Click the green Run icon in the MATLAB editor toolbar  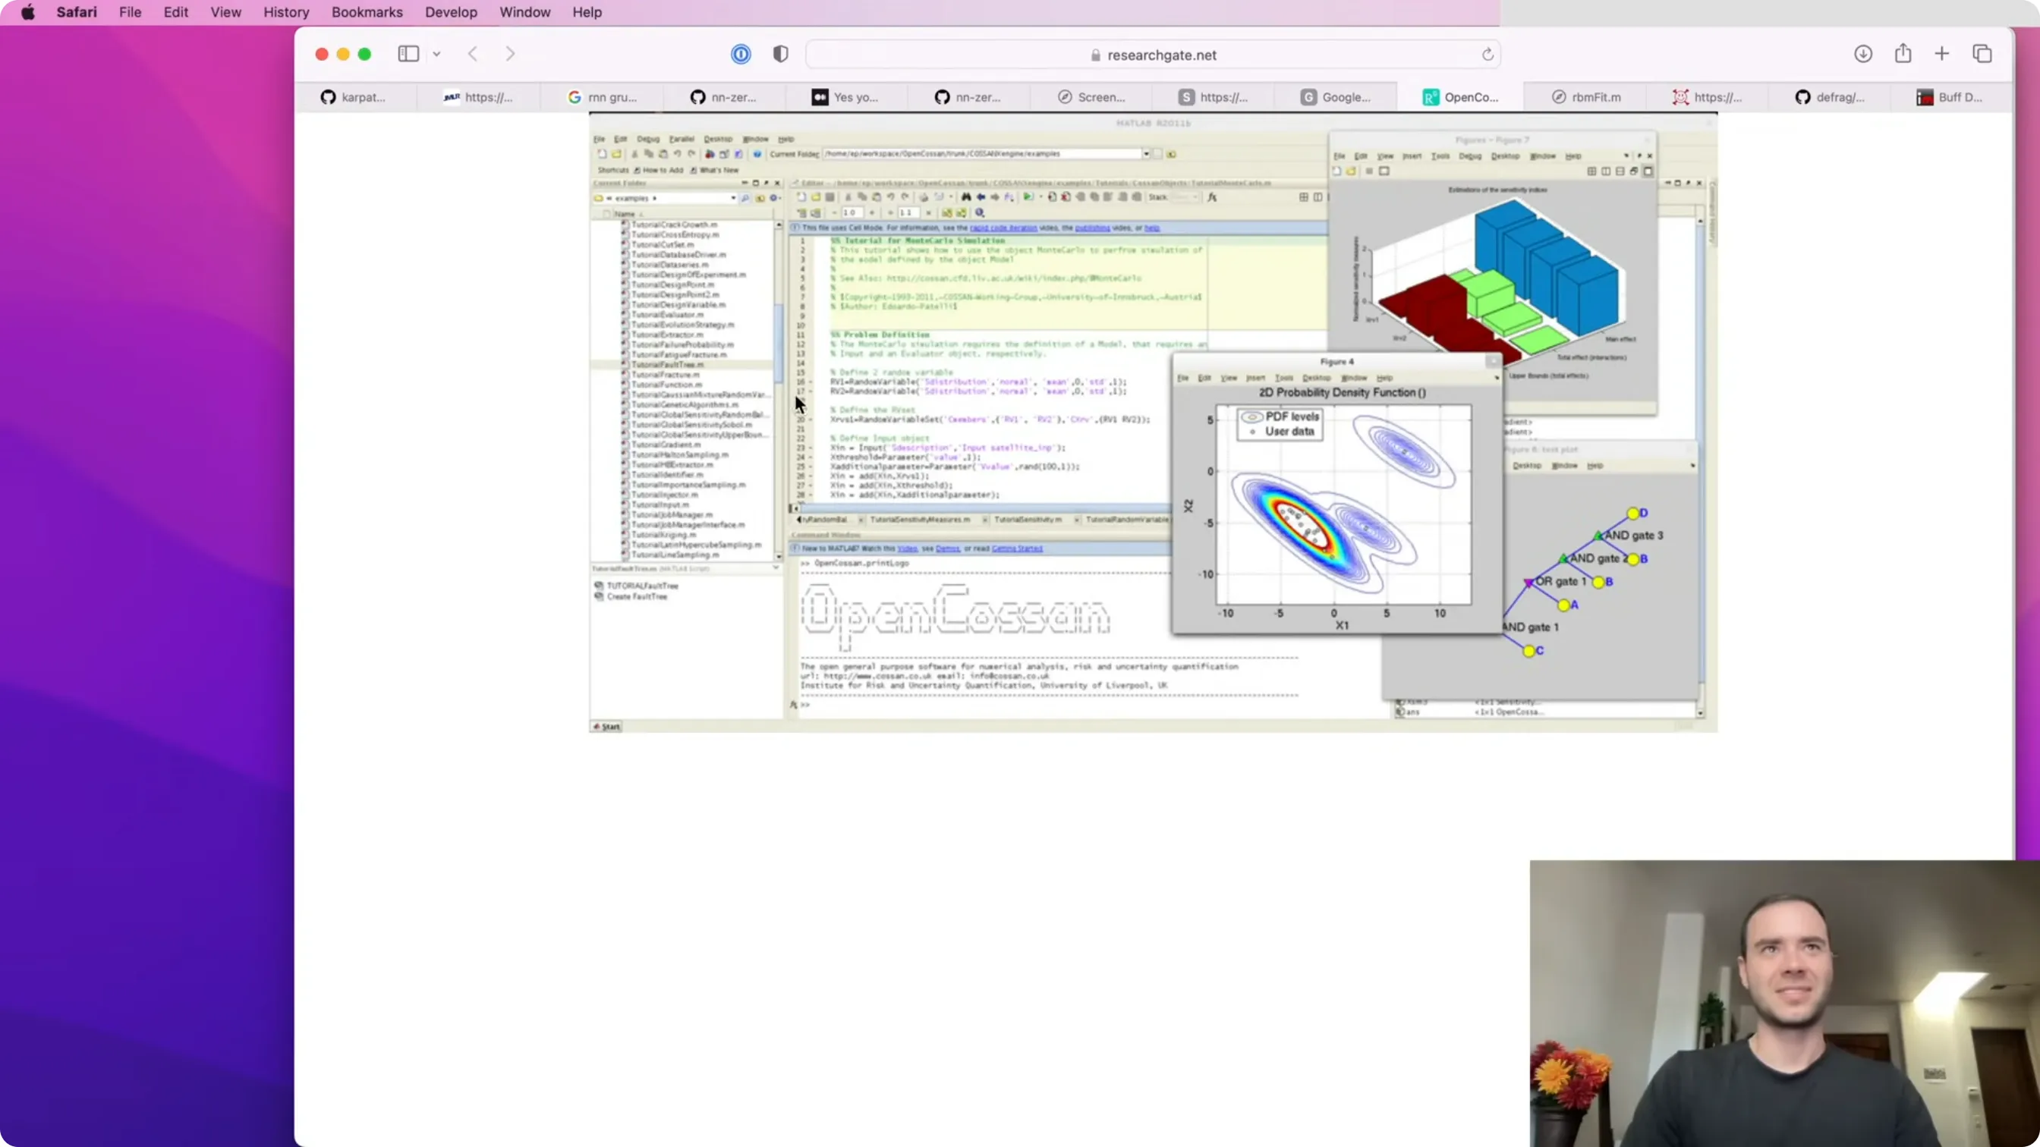point(1027,197)
